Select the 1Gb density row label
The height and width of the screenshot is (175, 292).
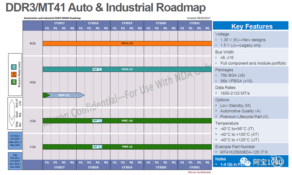(x=33, y=147)
